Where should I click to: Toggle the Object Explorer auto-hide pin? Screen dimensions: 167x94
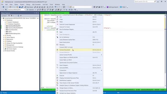tap(36, 13)
